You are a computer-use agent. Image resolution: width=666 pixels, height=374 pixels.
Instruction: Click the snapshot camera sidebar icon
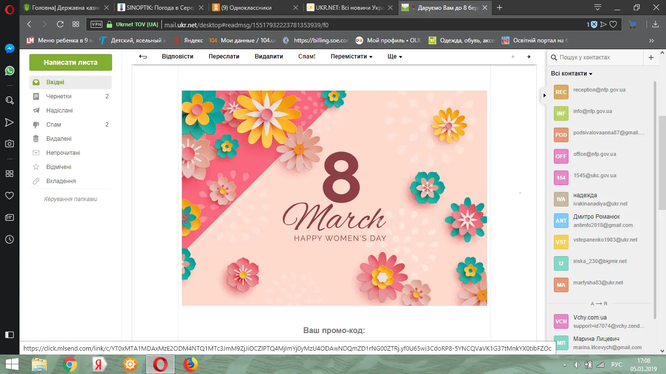pyautogui.click(x=9, y=143)
